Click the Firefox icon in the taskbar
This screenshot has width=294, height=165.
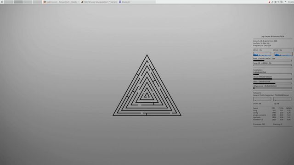45,2
